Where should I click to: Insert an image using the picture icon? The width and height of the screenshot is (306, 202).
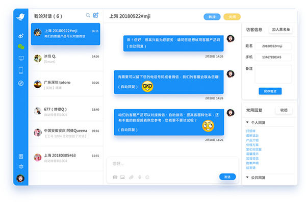pyautogui.click(x=122, y=177)
